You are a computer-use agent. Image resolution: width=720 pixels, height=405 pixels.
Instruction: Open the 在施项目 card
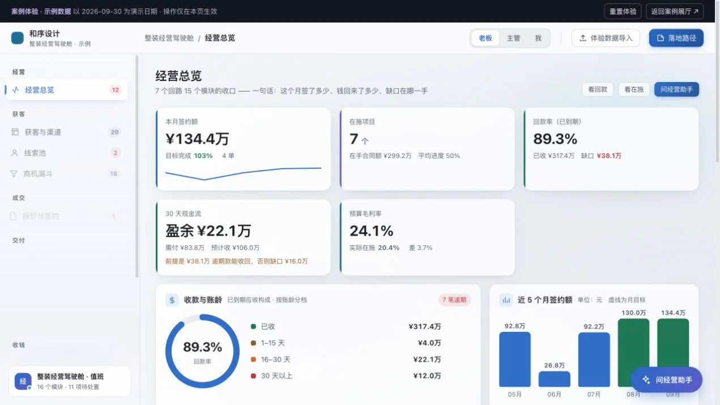coord(427,149)
